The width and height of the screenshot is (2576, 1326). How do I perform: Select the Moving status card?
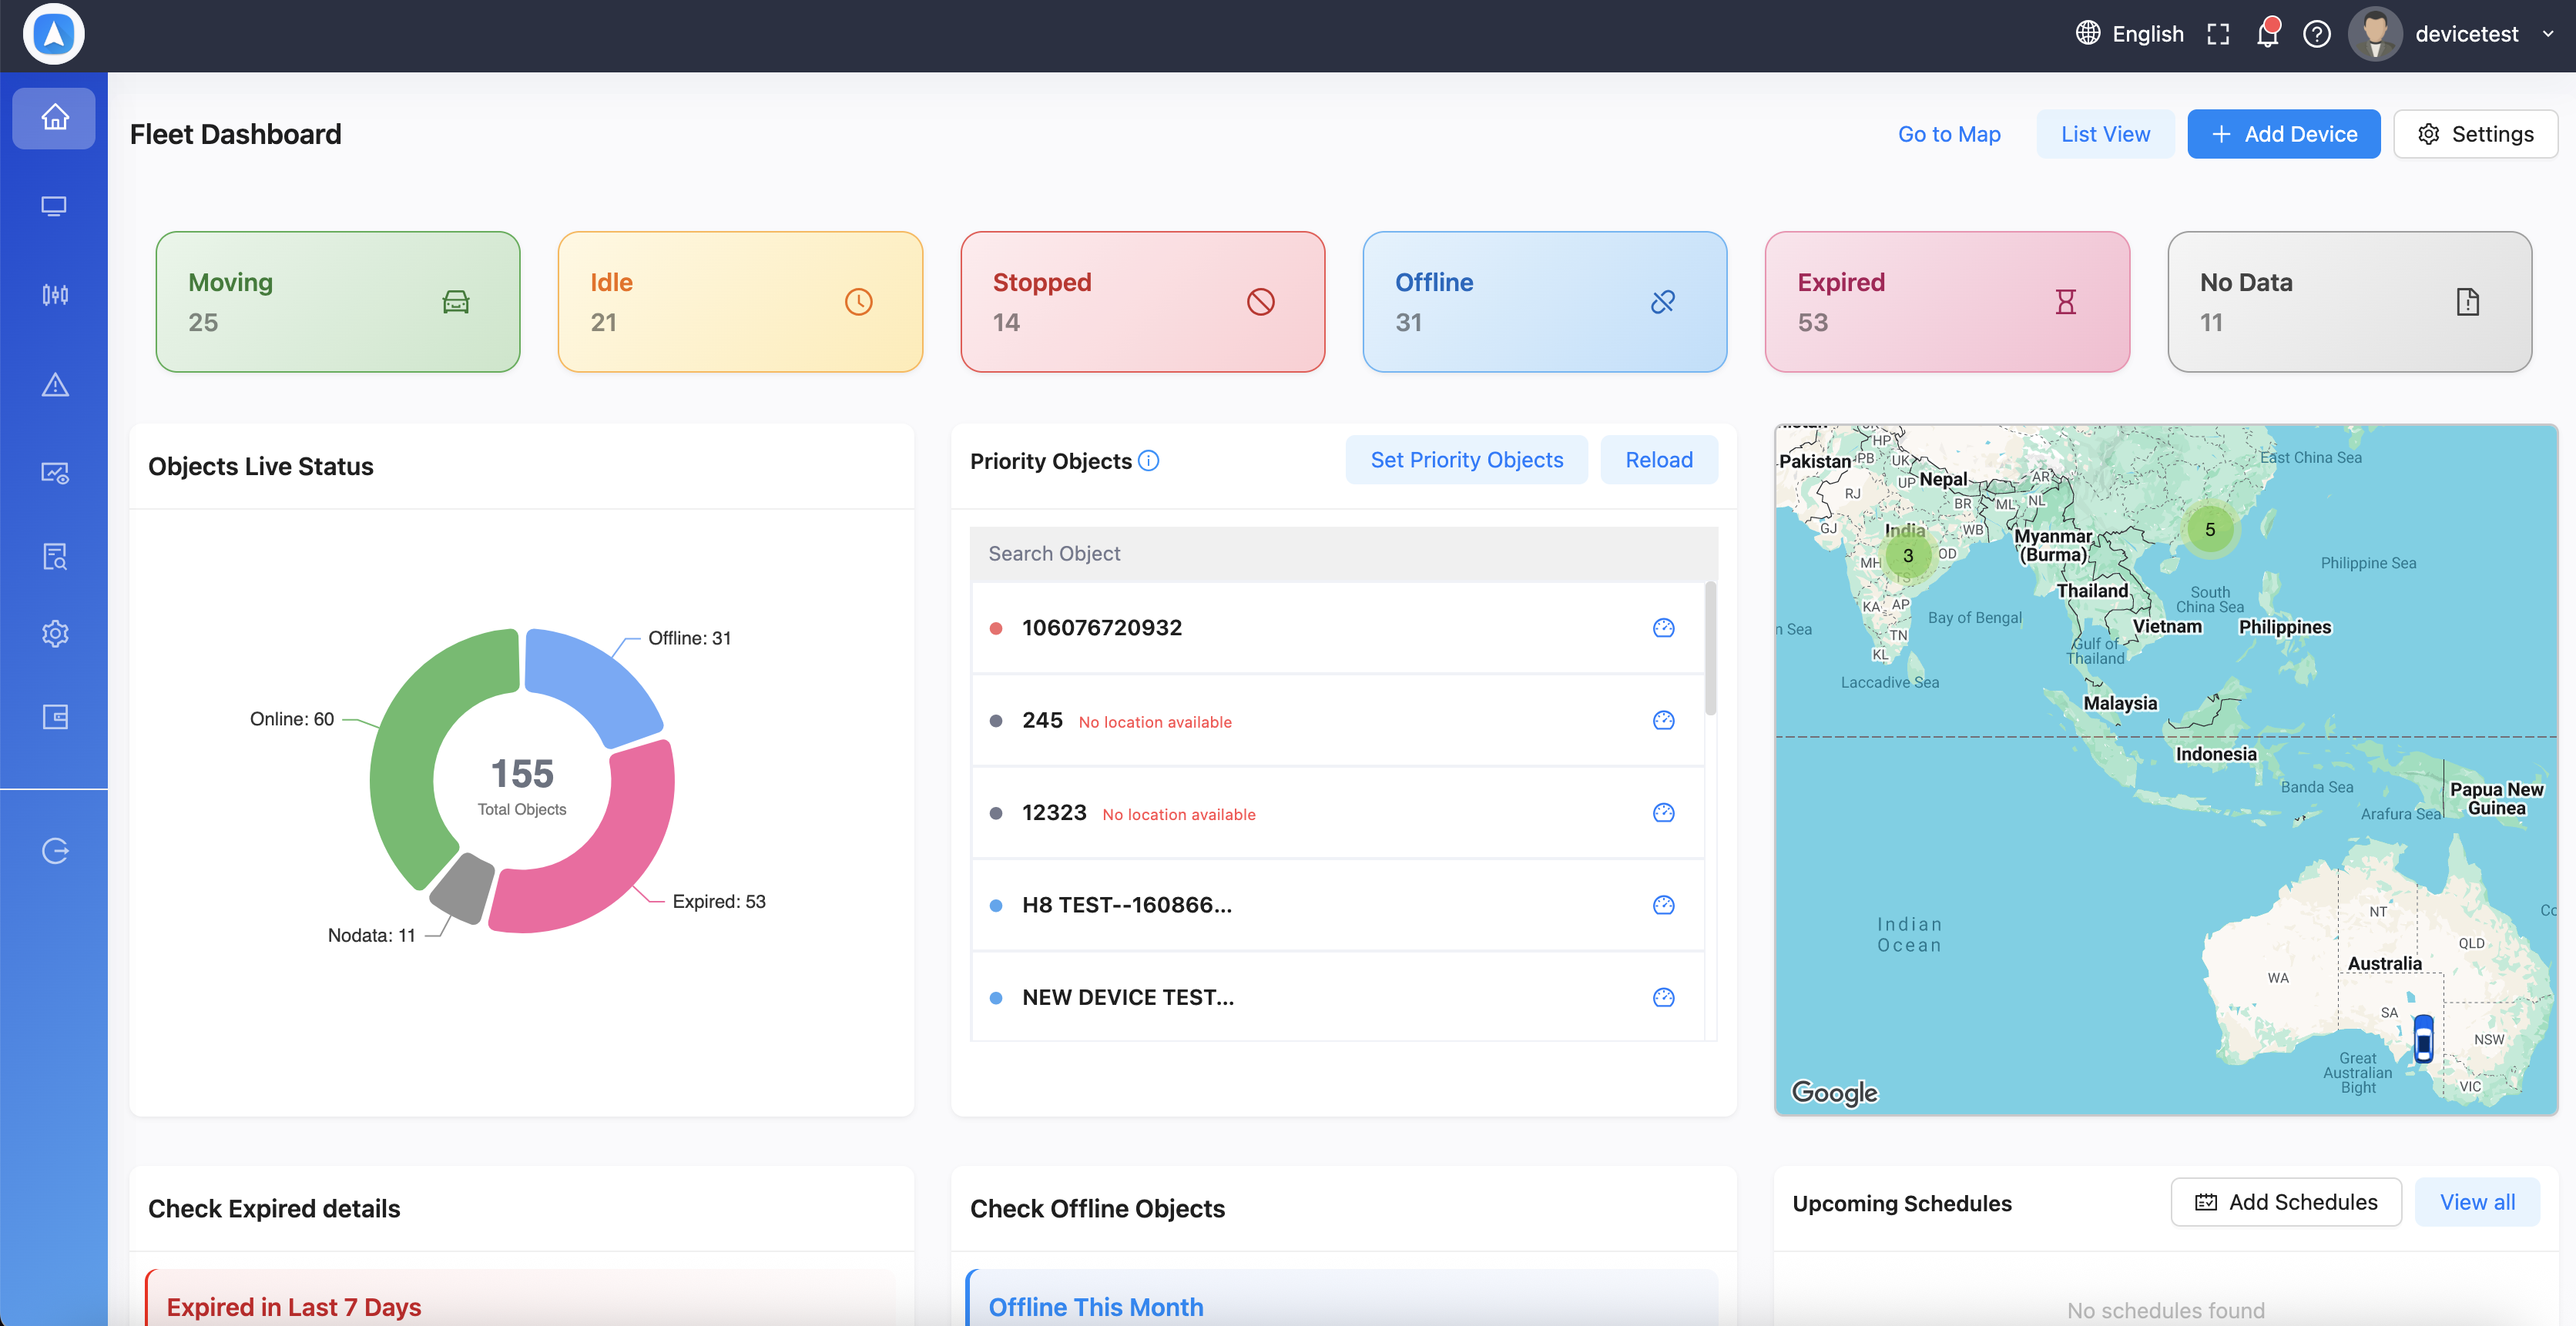click(x=338, y=302)
